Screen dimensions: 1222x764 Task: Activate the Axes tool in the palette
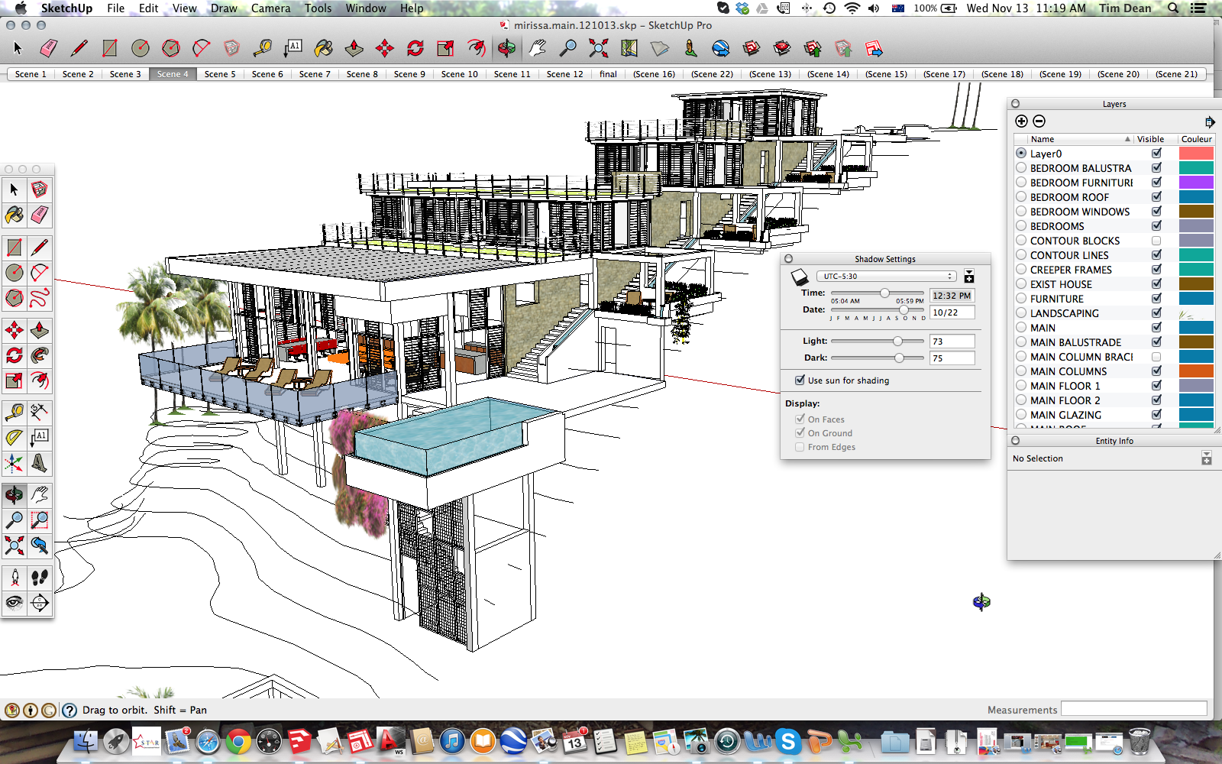(x=14, y=463)
